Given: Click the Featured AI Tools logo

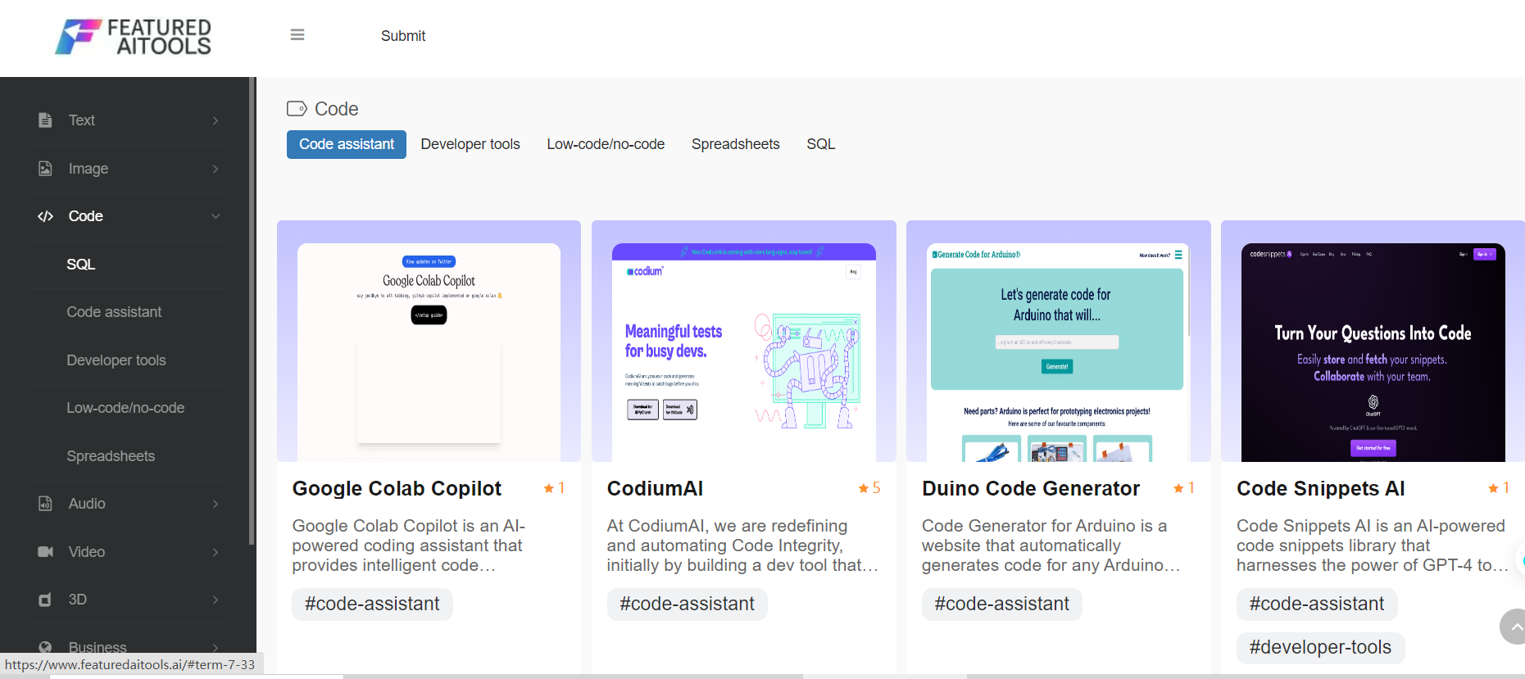Looking at the screenshot, I should click(x=133, y=37).
